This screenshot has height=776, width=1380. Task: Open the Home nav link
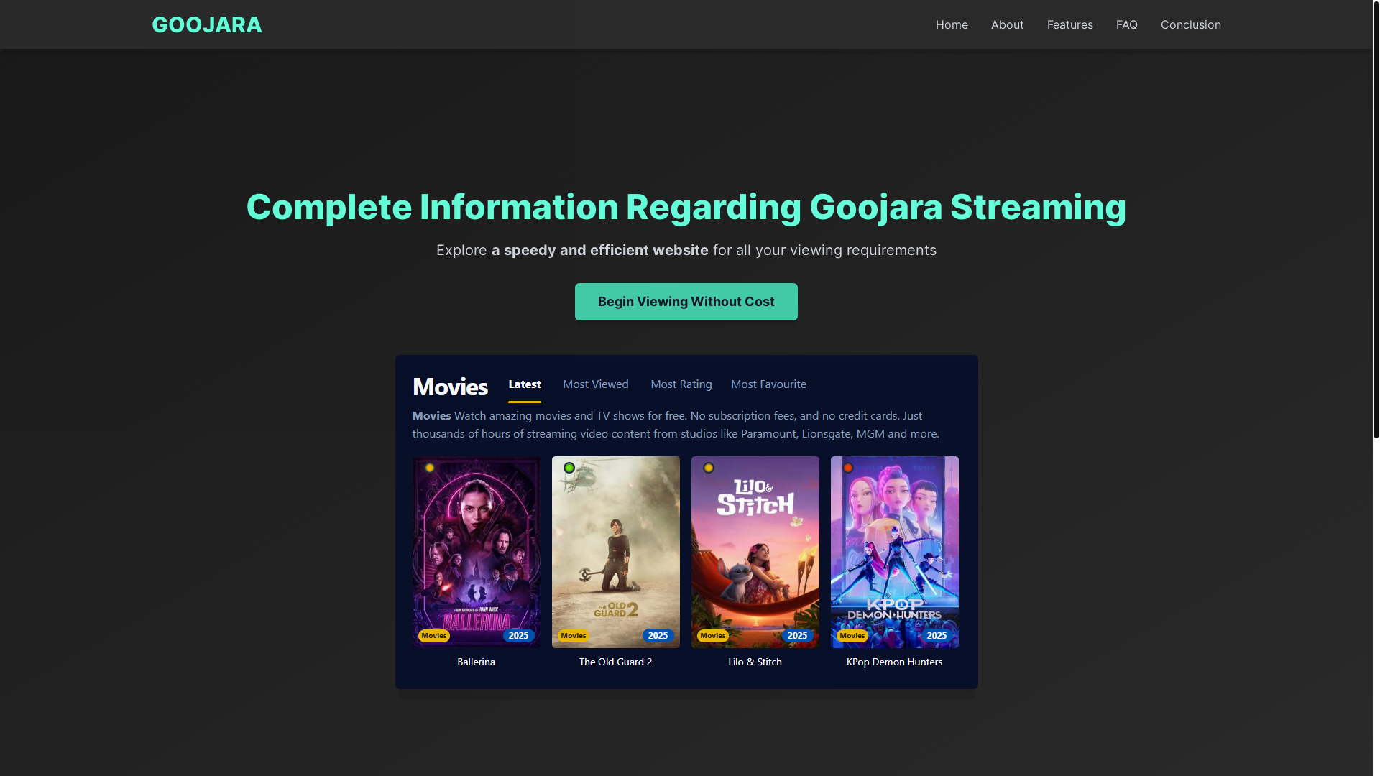pyautogui.click(x=952, y=24)
